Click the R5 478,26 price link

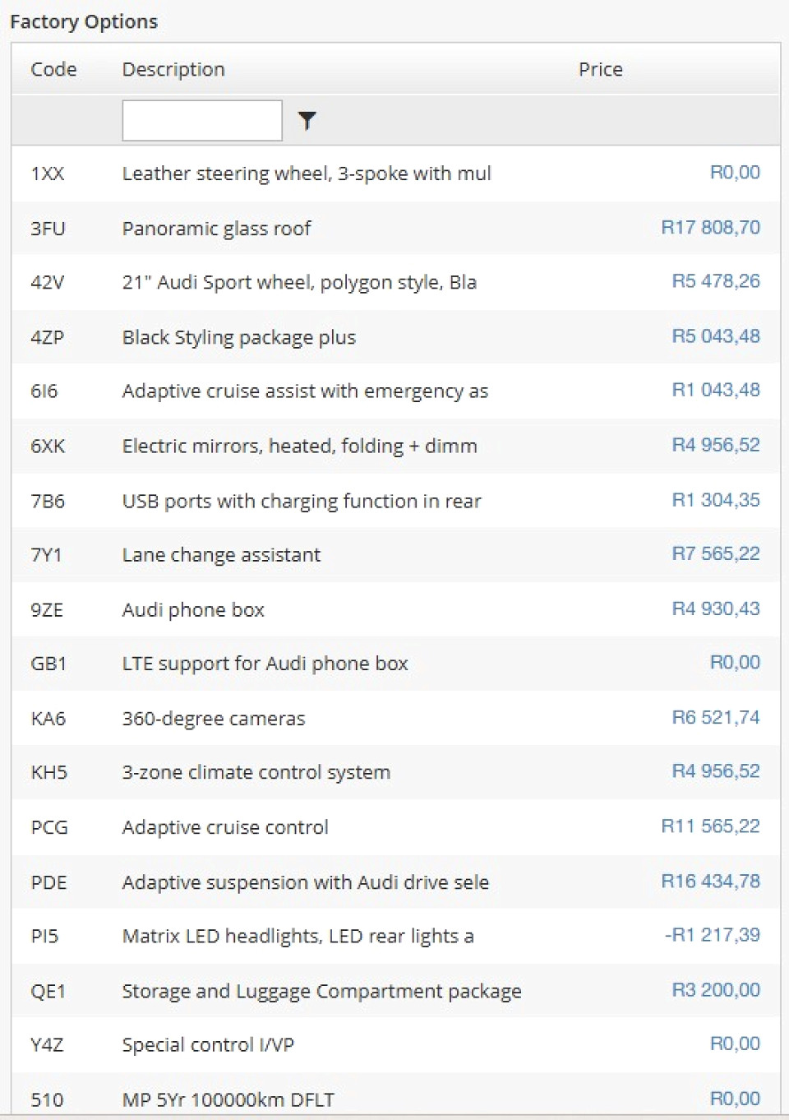click(x=715, y=281)
